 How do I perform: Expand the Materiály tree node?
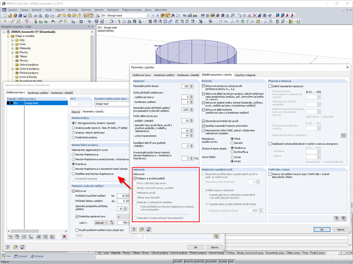tap(13, 48)
